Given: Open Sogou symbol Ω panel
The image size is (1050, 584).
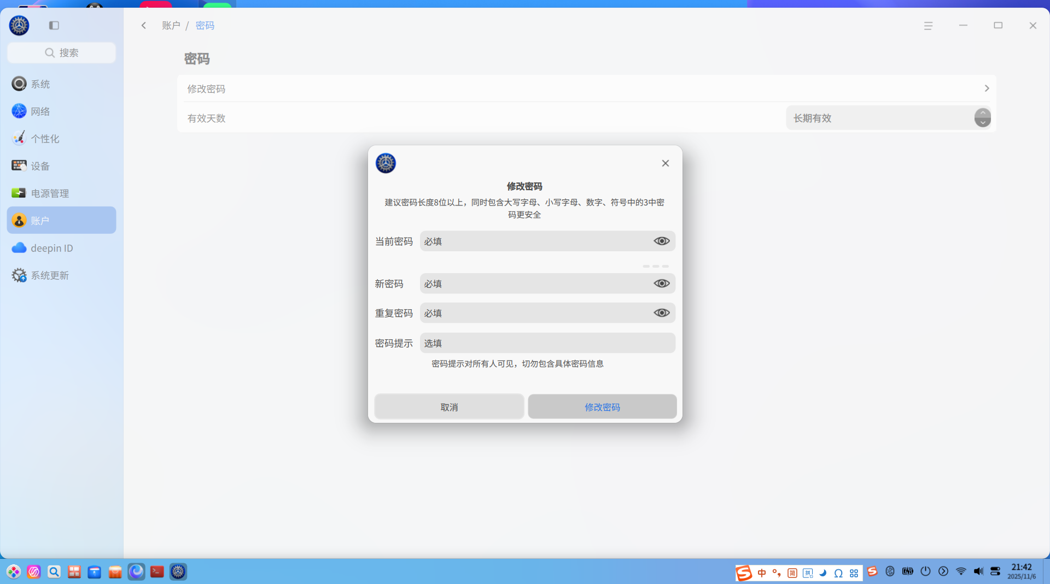Looking at the screenshot, I should 838,573.
